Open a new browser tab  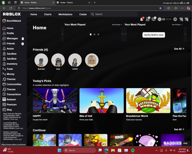(x=94, y=3)
